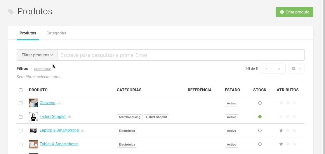
Task: Click the green stock indicator for T-shirt Shopkit
Action: click(x=260, y=117)
